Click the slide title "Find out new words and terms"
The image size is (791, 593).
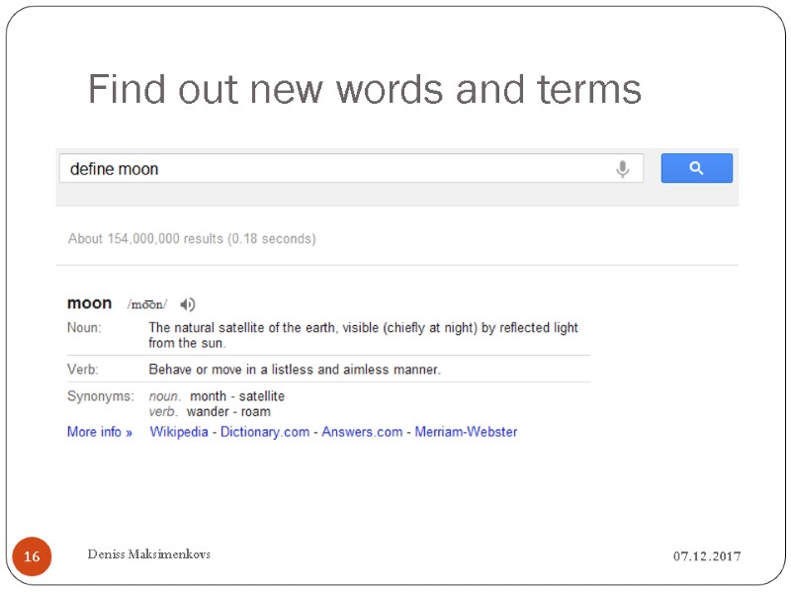(365, 90)
